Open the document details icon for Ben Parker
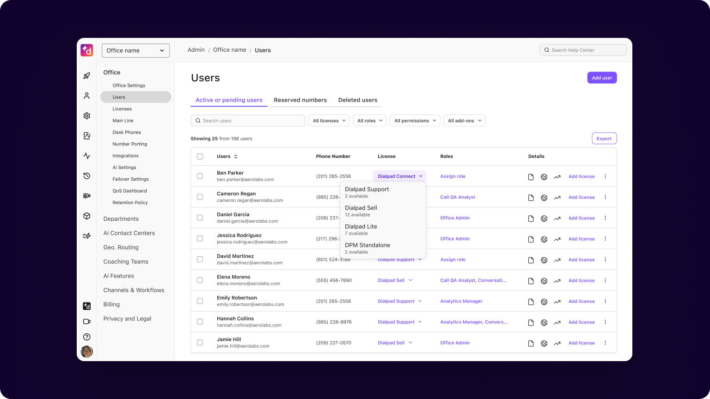710x399 pixels. [531, 176]
